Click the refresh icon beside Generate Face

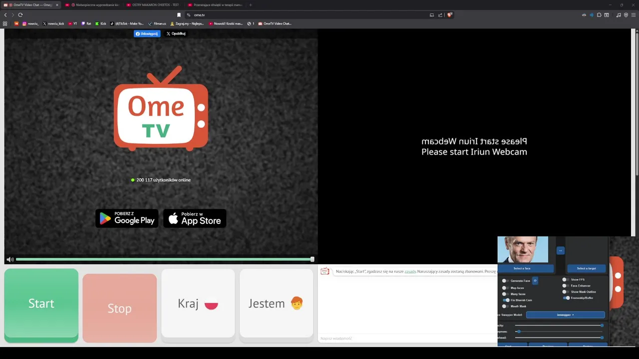[535, 281]
